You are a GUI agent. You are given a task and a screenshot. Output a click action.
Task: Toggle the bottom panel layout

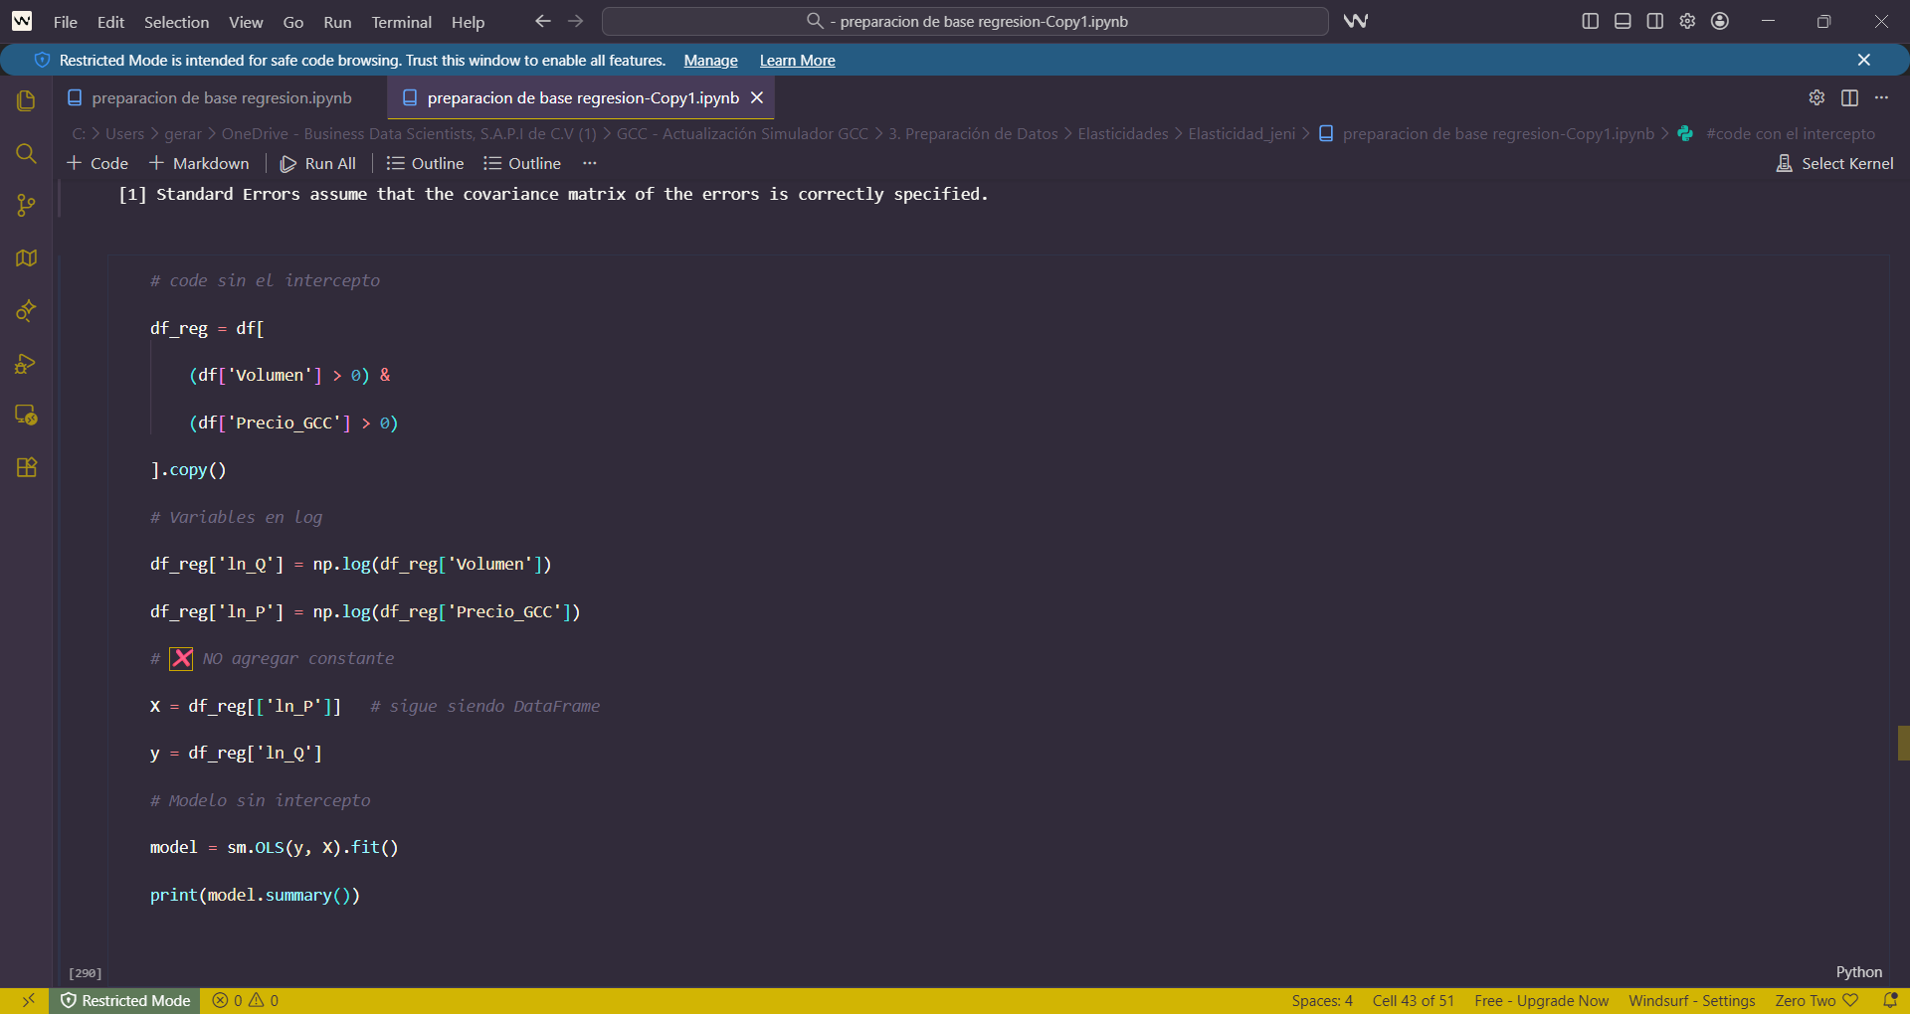point(1623,21)
